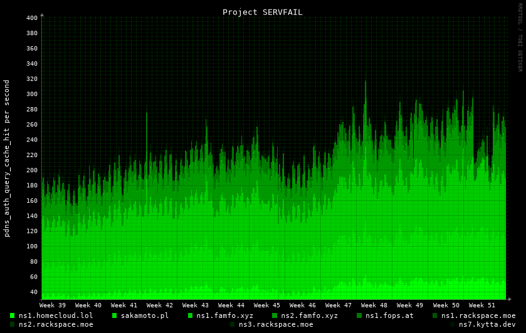Click the 400 value on the y-axis
This screenshot has height=333, width=526.
pos(32,18)
